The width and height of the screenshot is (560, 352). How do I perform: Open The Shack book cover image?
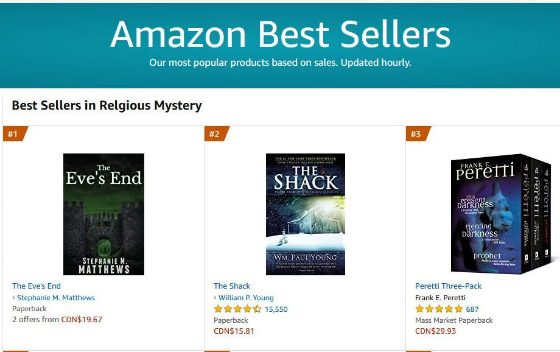306,214
